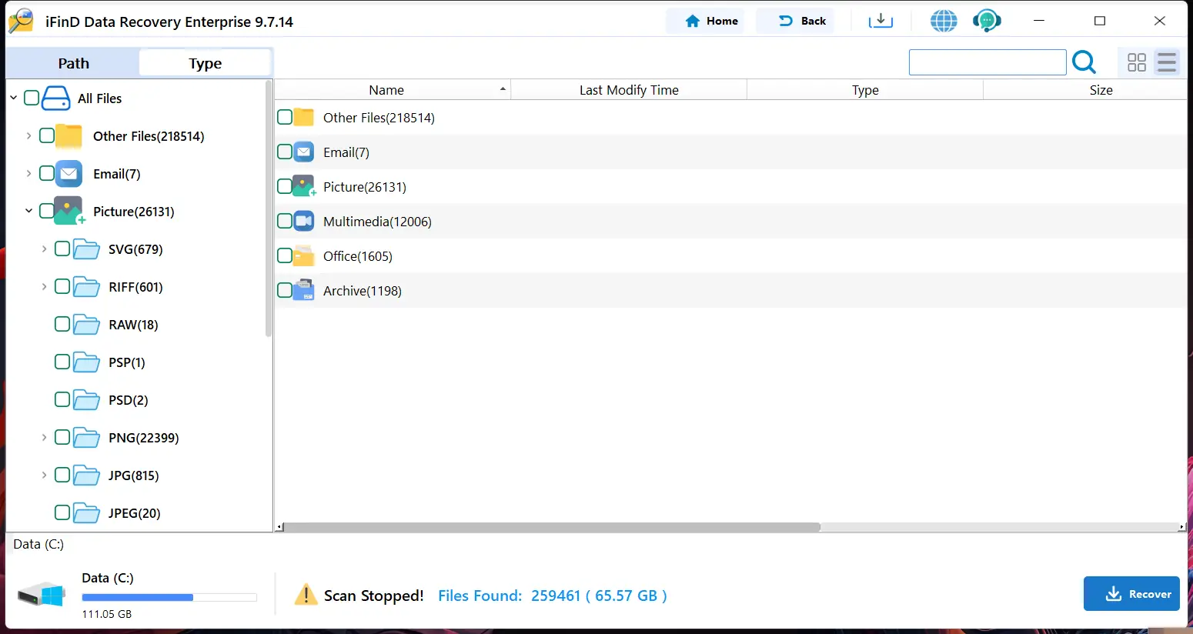
Task: Click the file list horizontal scrollbar
Action: [551, 527]
